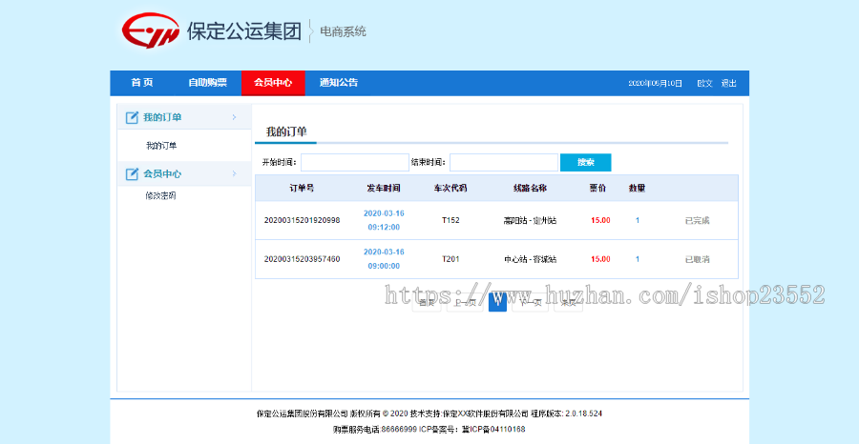
Task: Focus the 开始时间 date input field
Action: pos(354,163)
